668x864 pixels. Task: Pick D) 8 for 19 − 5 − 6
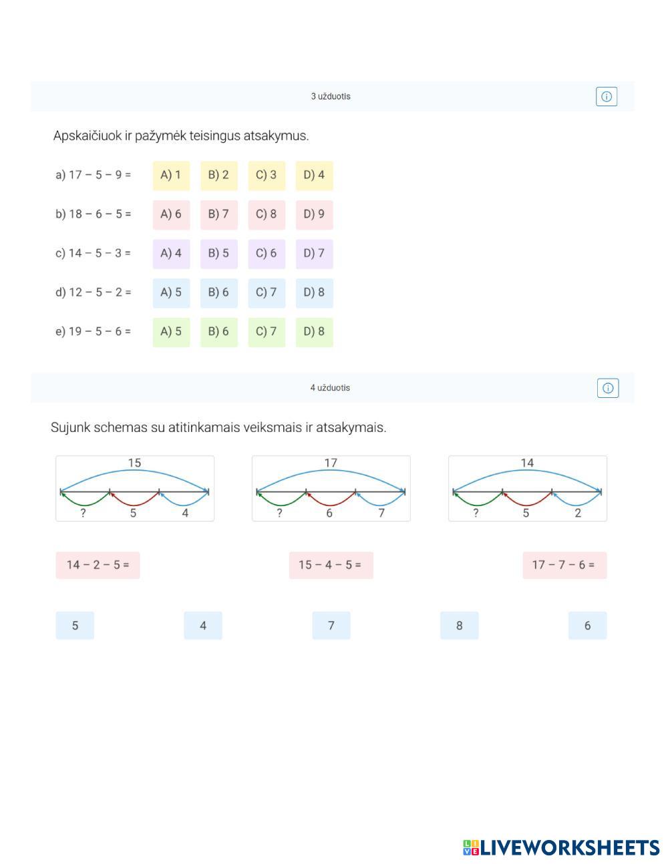click(314, 332)
